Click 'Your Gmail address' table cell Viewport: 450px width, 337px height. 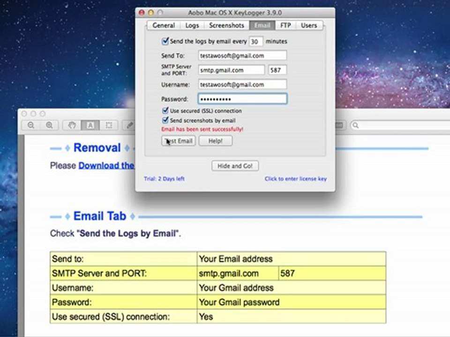291,288
